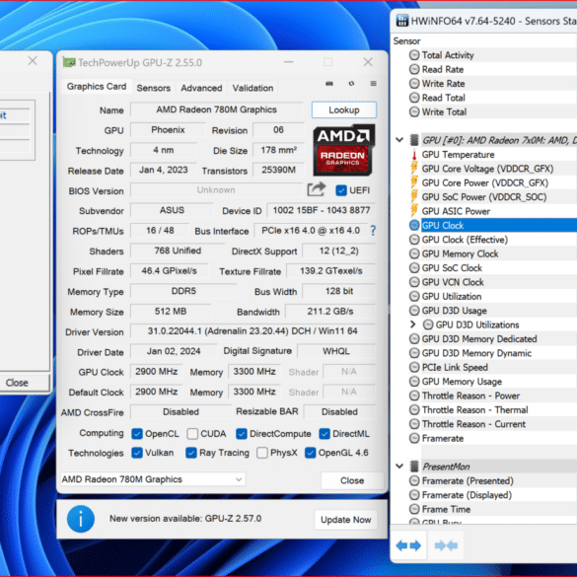Click the Lookup button

coord(344,110)
